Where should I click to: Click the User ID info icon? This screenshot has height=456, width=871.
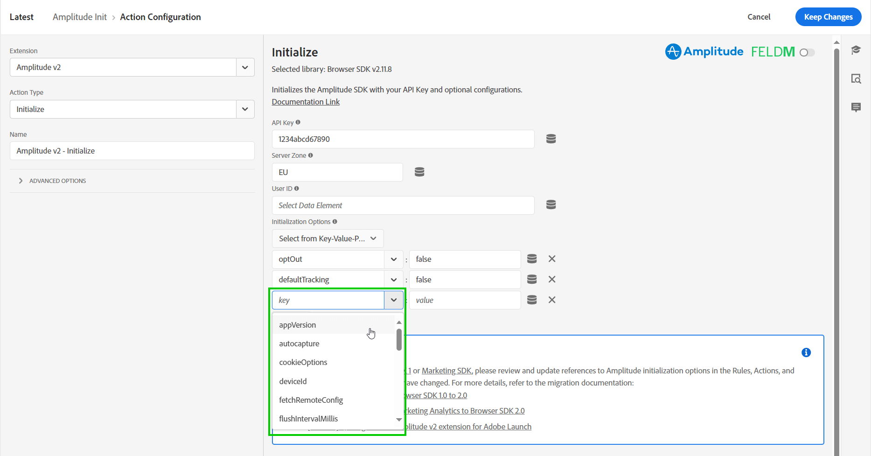(x=297, y=189)
